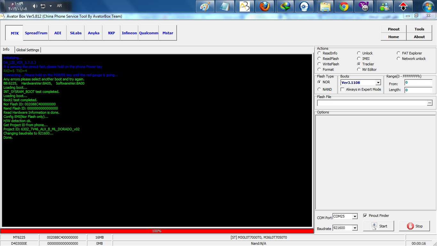
Task: Click the 16MB status bar cell
Action: (99, 237)
